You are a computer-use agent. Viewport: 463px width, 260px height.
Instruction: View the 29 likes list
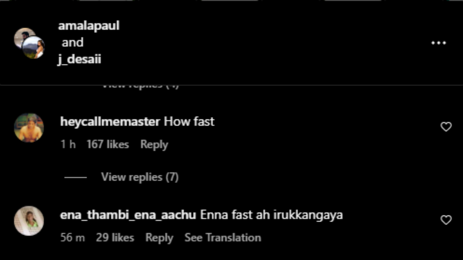pos(115,238)
